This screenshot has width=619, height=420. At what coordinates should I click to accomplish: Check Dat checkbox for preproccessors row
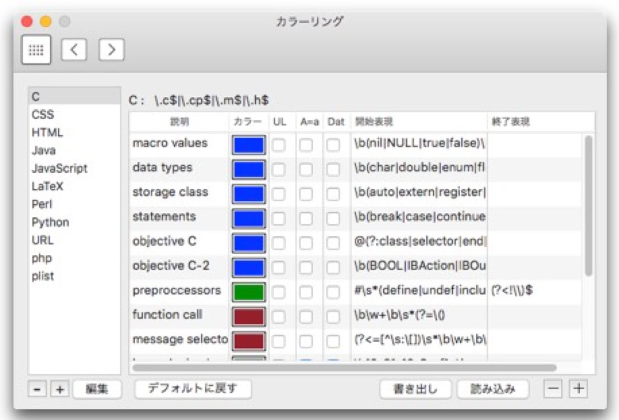[334, 292]
